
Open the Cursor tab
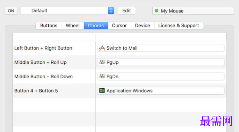pos(119,26)
